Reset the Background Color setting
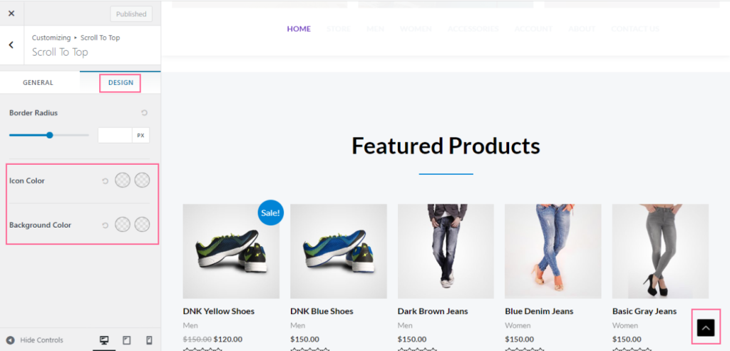 click(x=106, y=225)
